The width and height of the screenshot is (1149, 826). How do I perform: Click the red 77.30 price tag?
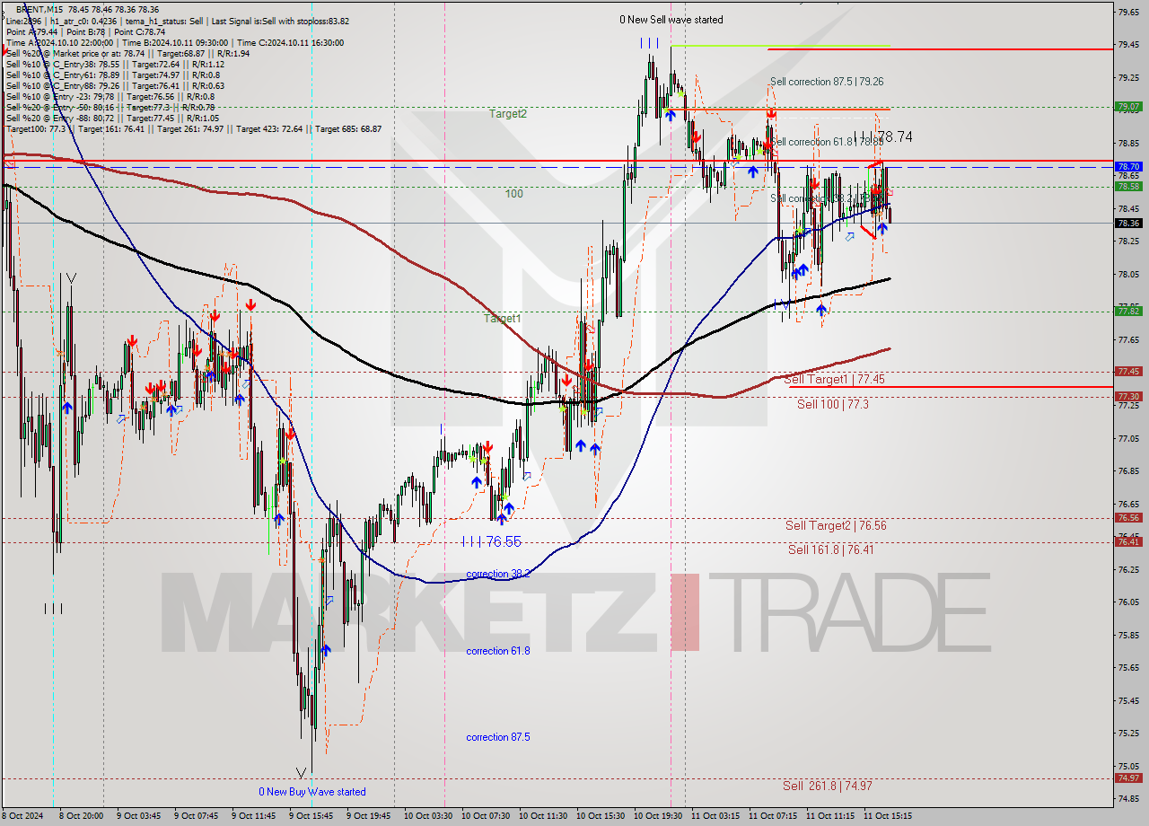point(1128,396)
